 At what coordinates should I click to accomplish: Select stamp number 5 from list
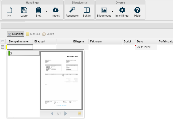pos(24,53)
